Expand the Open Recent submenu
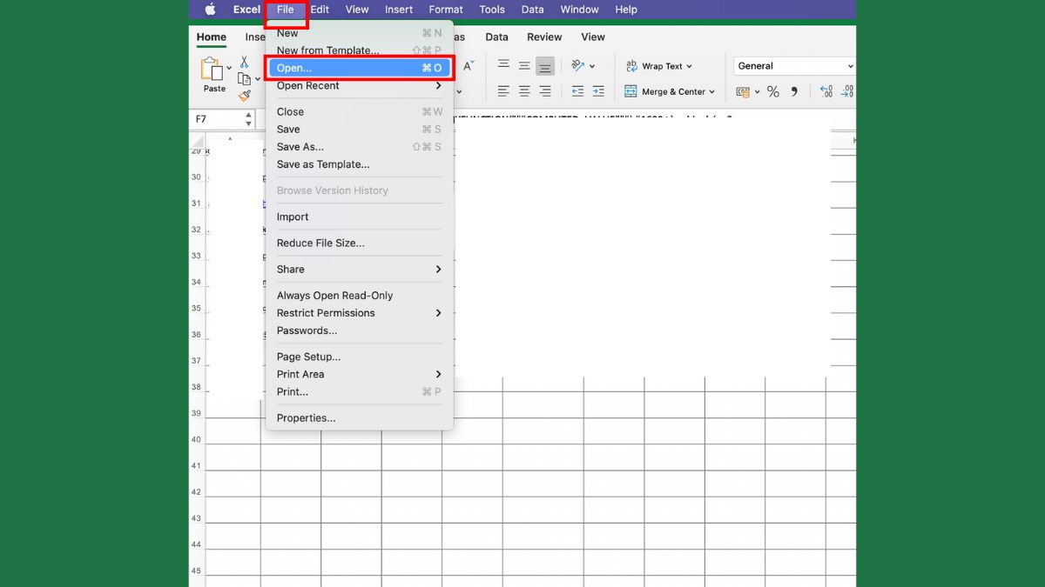The height and width of the screenshot is (587, 1045). pos(359,86)
